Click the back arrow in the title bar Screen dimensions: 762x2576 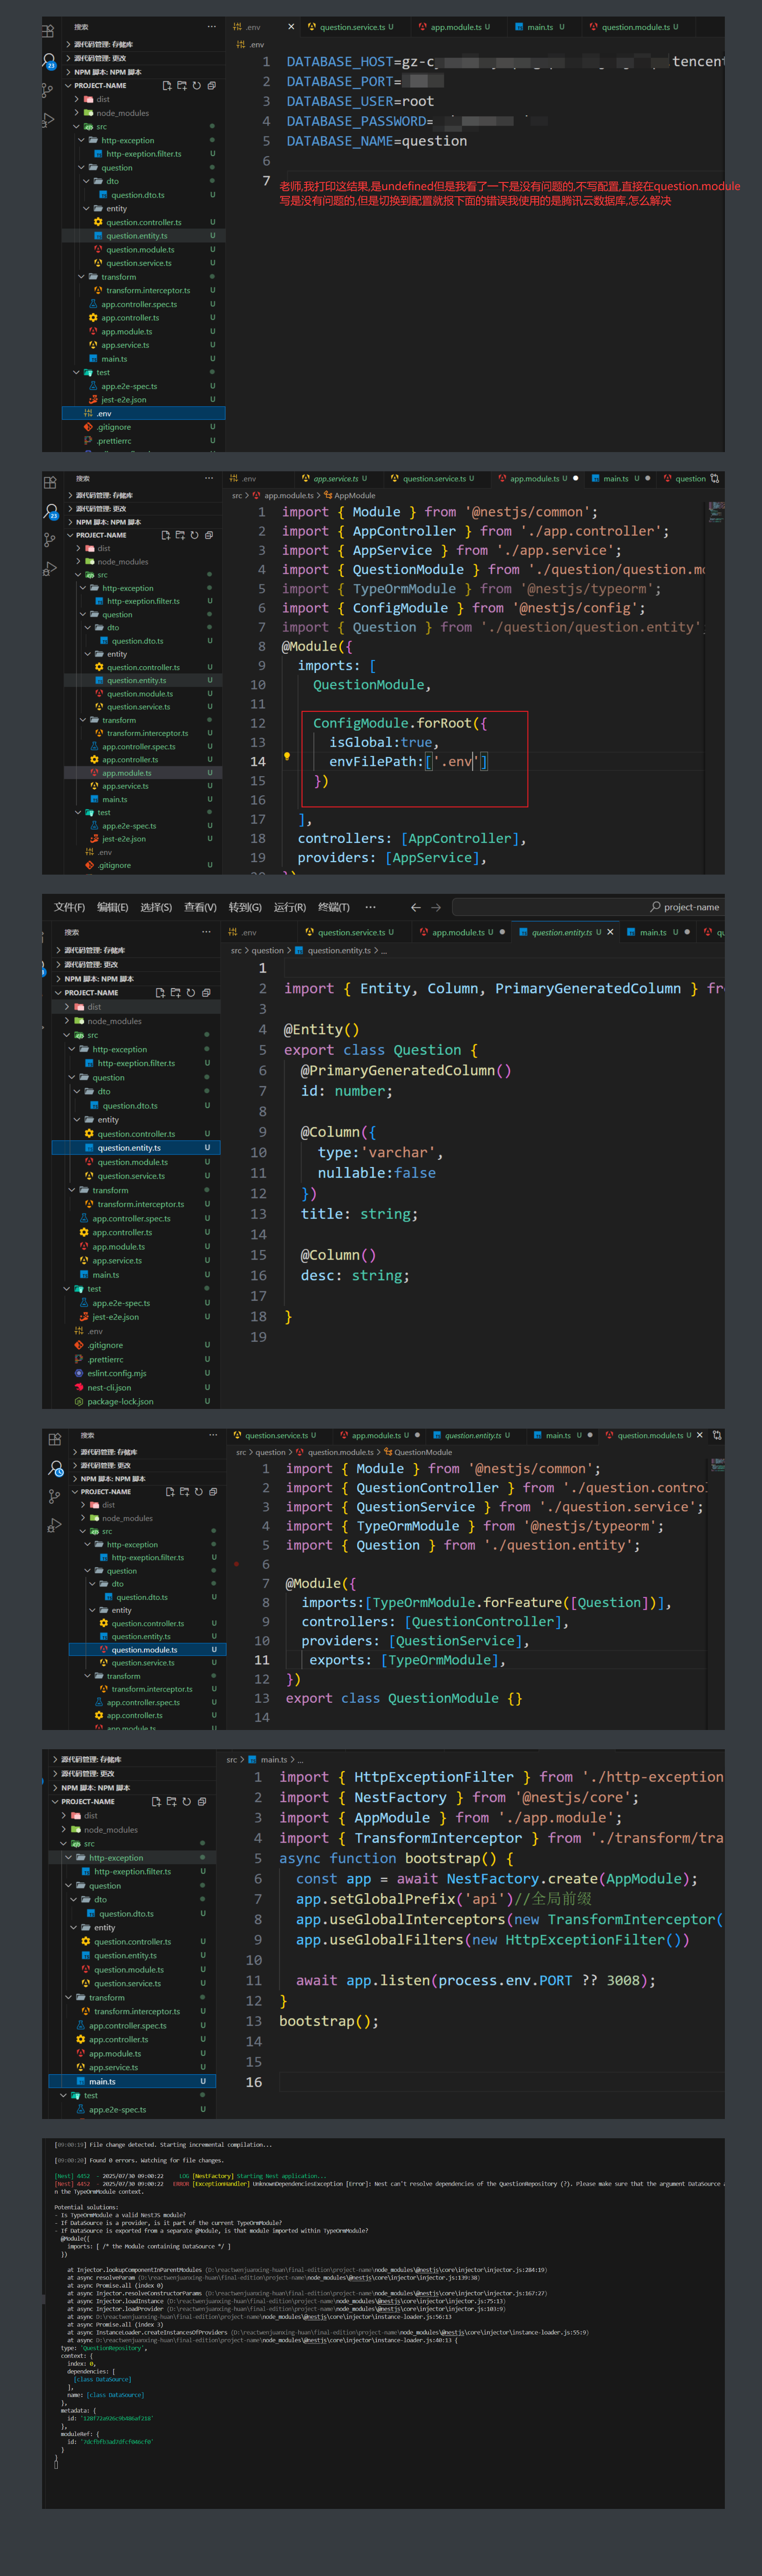tap(416, 907)
